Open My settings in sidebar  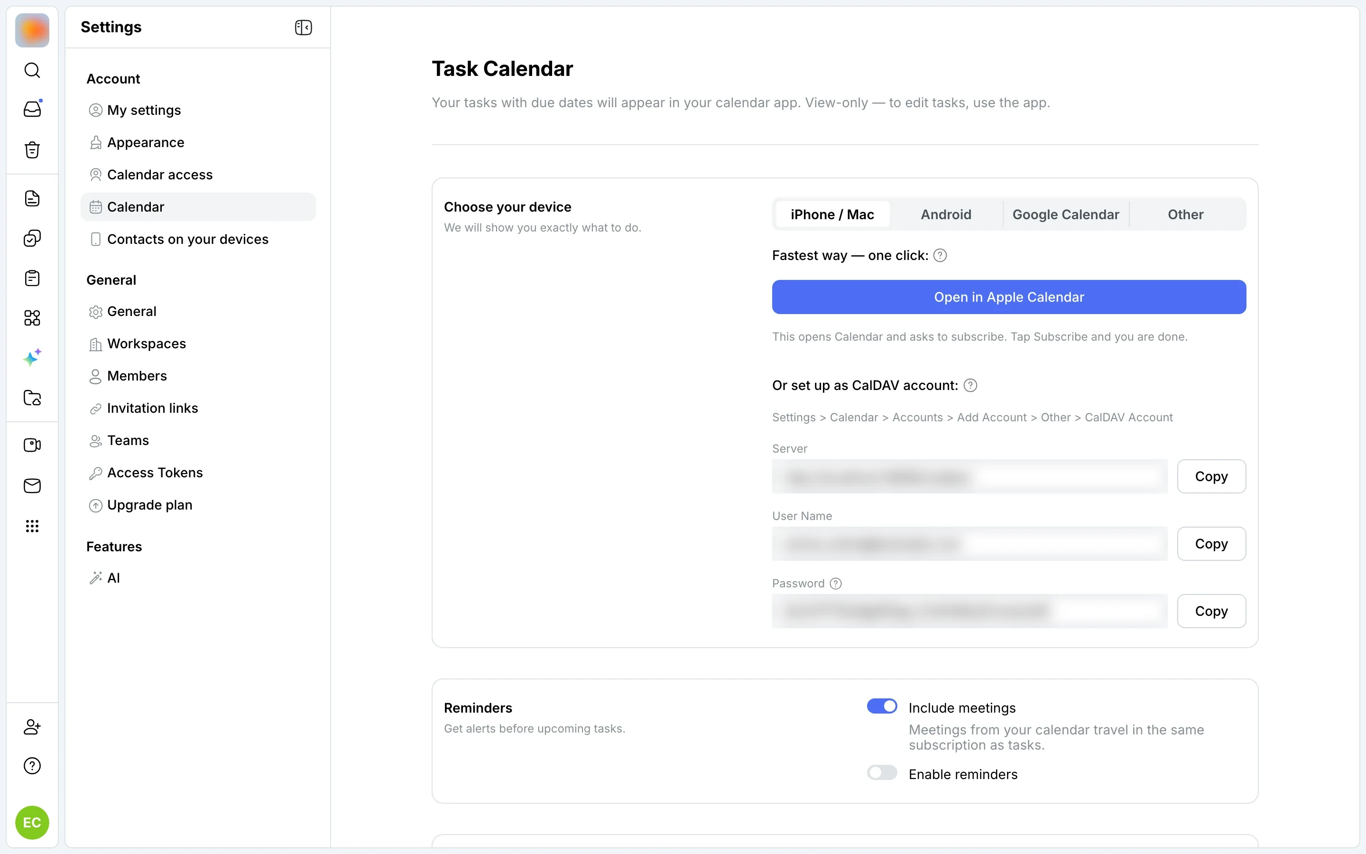click(198, 110)
